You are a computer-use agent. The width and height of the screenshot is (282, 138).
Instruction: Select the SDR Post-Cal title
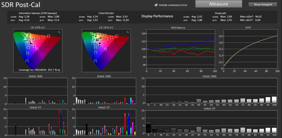[21, 5]
